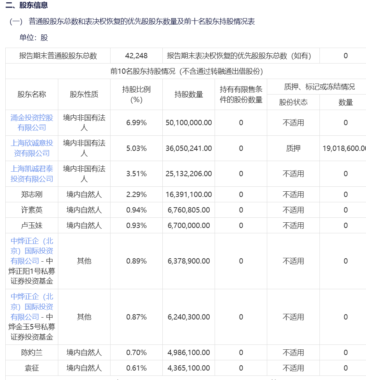This screenshot has height=380, width=366.
Task: Click the 50,100,000.00 holdings cell
Action: (x=189, y=123)
